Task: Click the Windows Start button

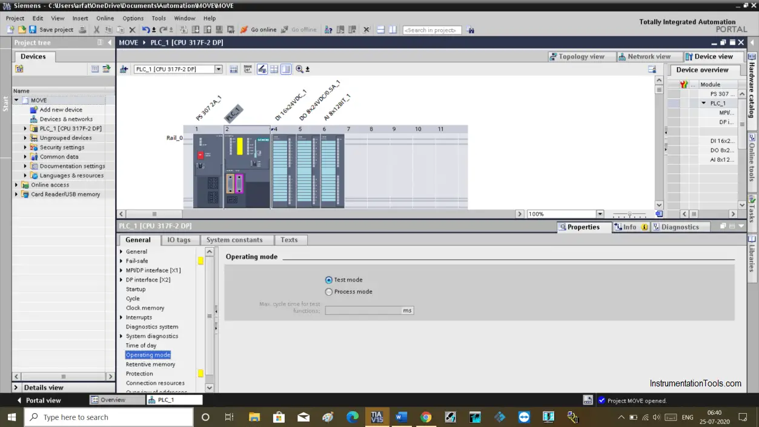Action: 12,417
